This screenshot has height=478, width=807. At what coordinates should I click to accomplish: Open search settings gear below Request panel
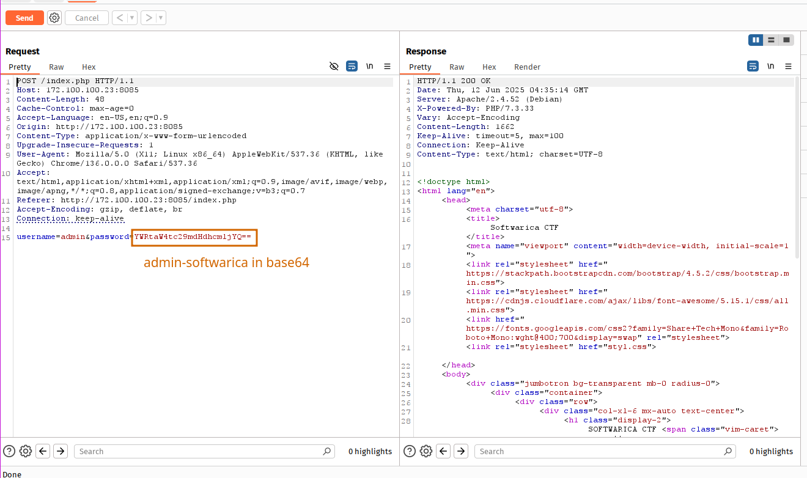26,451
